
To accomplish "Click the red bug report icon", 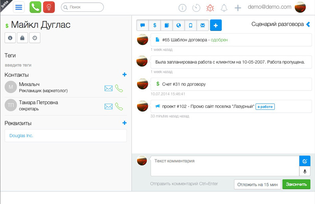I will coord(210,8).
